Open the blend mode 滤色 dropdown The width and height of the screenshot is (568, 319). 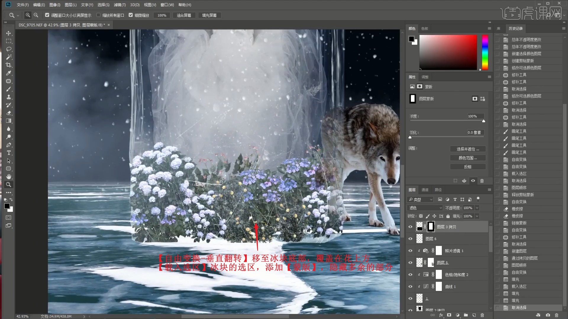coord(425,208)
